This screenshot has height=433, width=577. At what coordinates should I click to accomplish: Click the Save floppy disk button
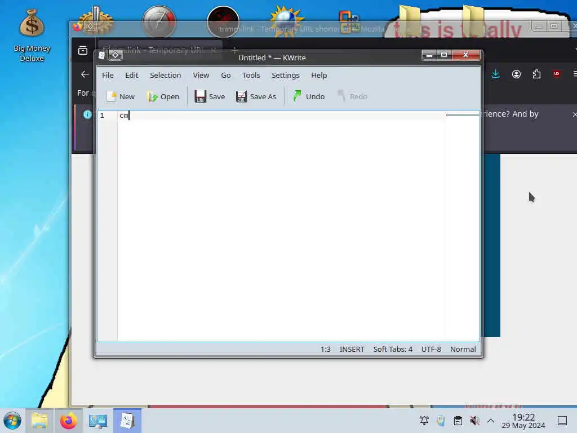pyautogui.click(x=210, y=96)
